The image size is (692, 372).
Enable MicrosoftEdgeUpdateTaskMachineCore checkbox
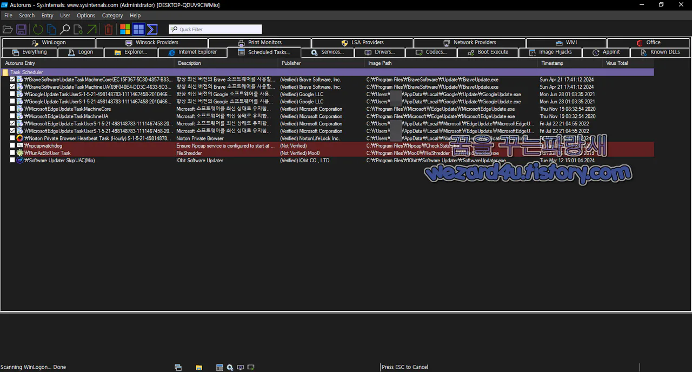12,109
